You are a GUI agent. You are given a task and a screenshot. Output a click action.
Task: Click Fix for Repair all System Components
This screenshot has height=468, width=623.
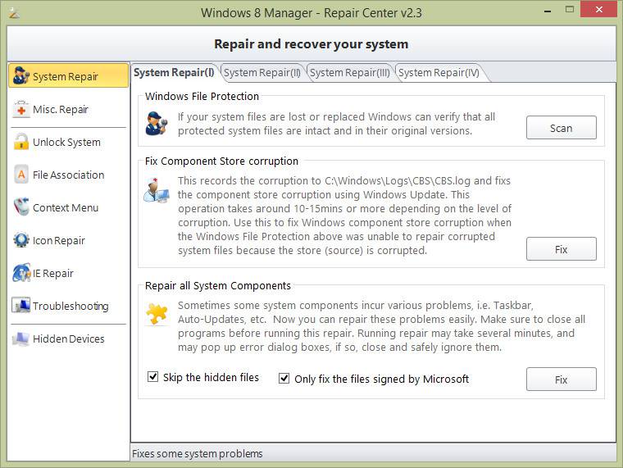point(561,379)
